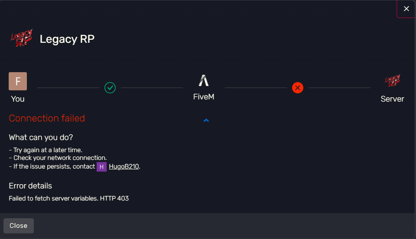This screenshot has width=416, height=239.
Task: Collapse details with the blue chevron
Action: 206,120
